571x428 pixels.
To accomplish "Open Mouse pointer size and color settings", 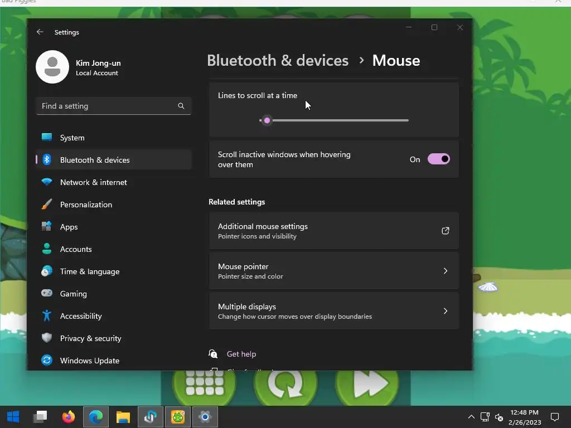I will [333, 271].
